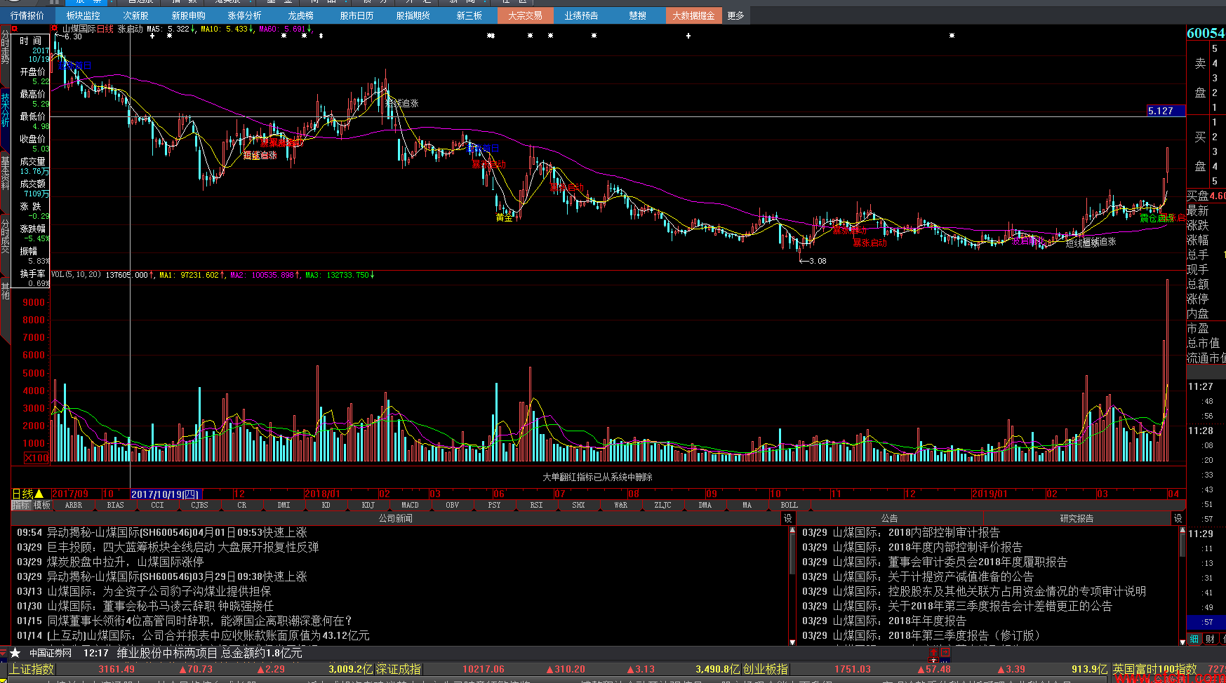Select the 公告 announcements tab
The height and width of the screenshot is (683, 1226).
pos(890,518)
